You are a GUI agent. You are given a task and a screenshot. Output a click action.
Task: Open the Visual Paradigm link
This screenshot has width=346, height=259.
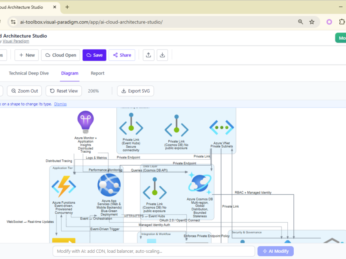pyautogui.click(x=16, y=41)
